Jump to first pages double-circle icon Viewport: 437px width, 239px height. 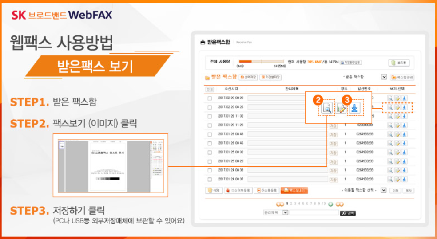coord(280,204)
